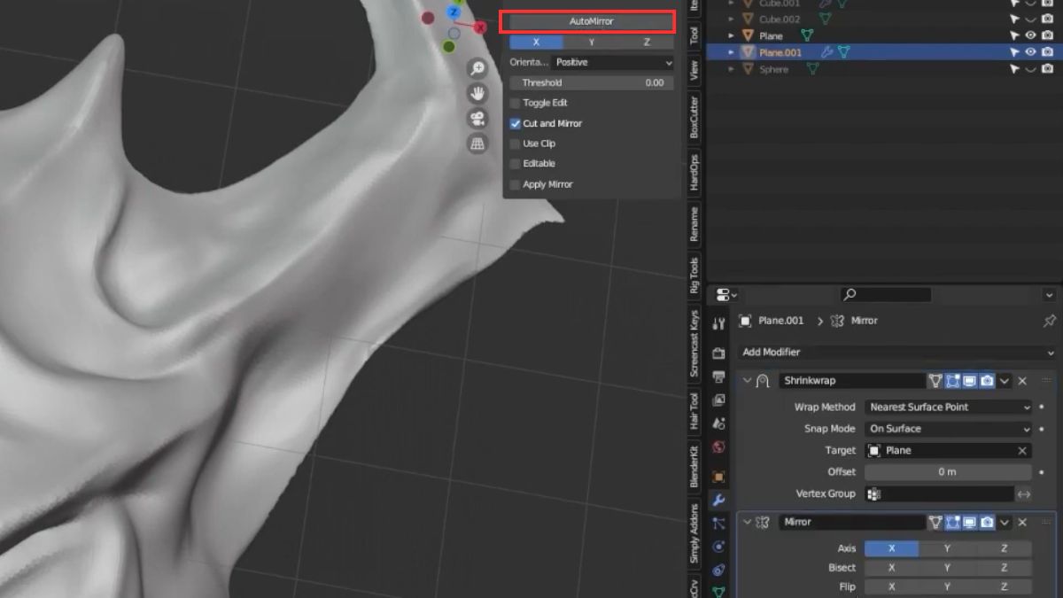Screen dimensions: 1063x598
Task: Toggle Shrinkwrap render camera icon
Action: pos(987,381)
